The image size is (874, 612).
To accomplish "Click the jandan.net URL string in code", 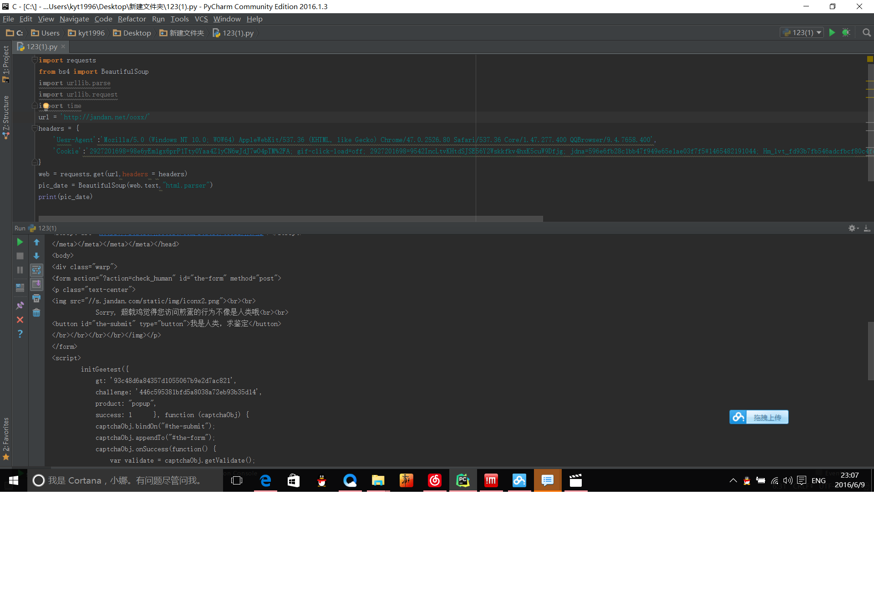I will [x=105, y=117].
